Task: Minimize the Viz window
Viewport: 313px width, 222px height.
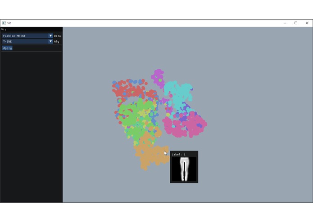Action: coord(285,23)
